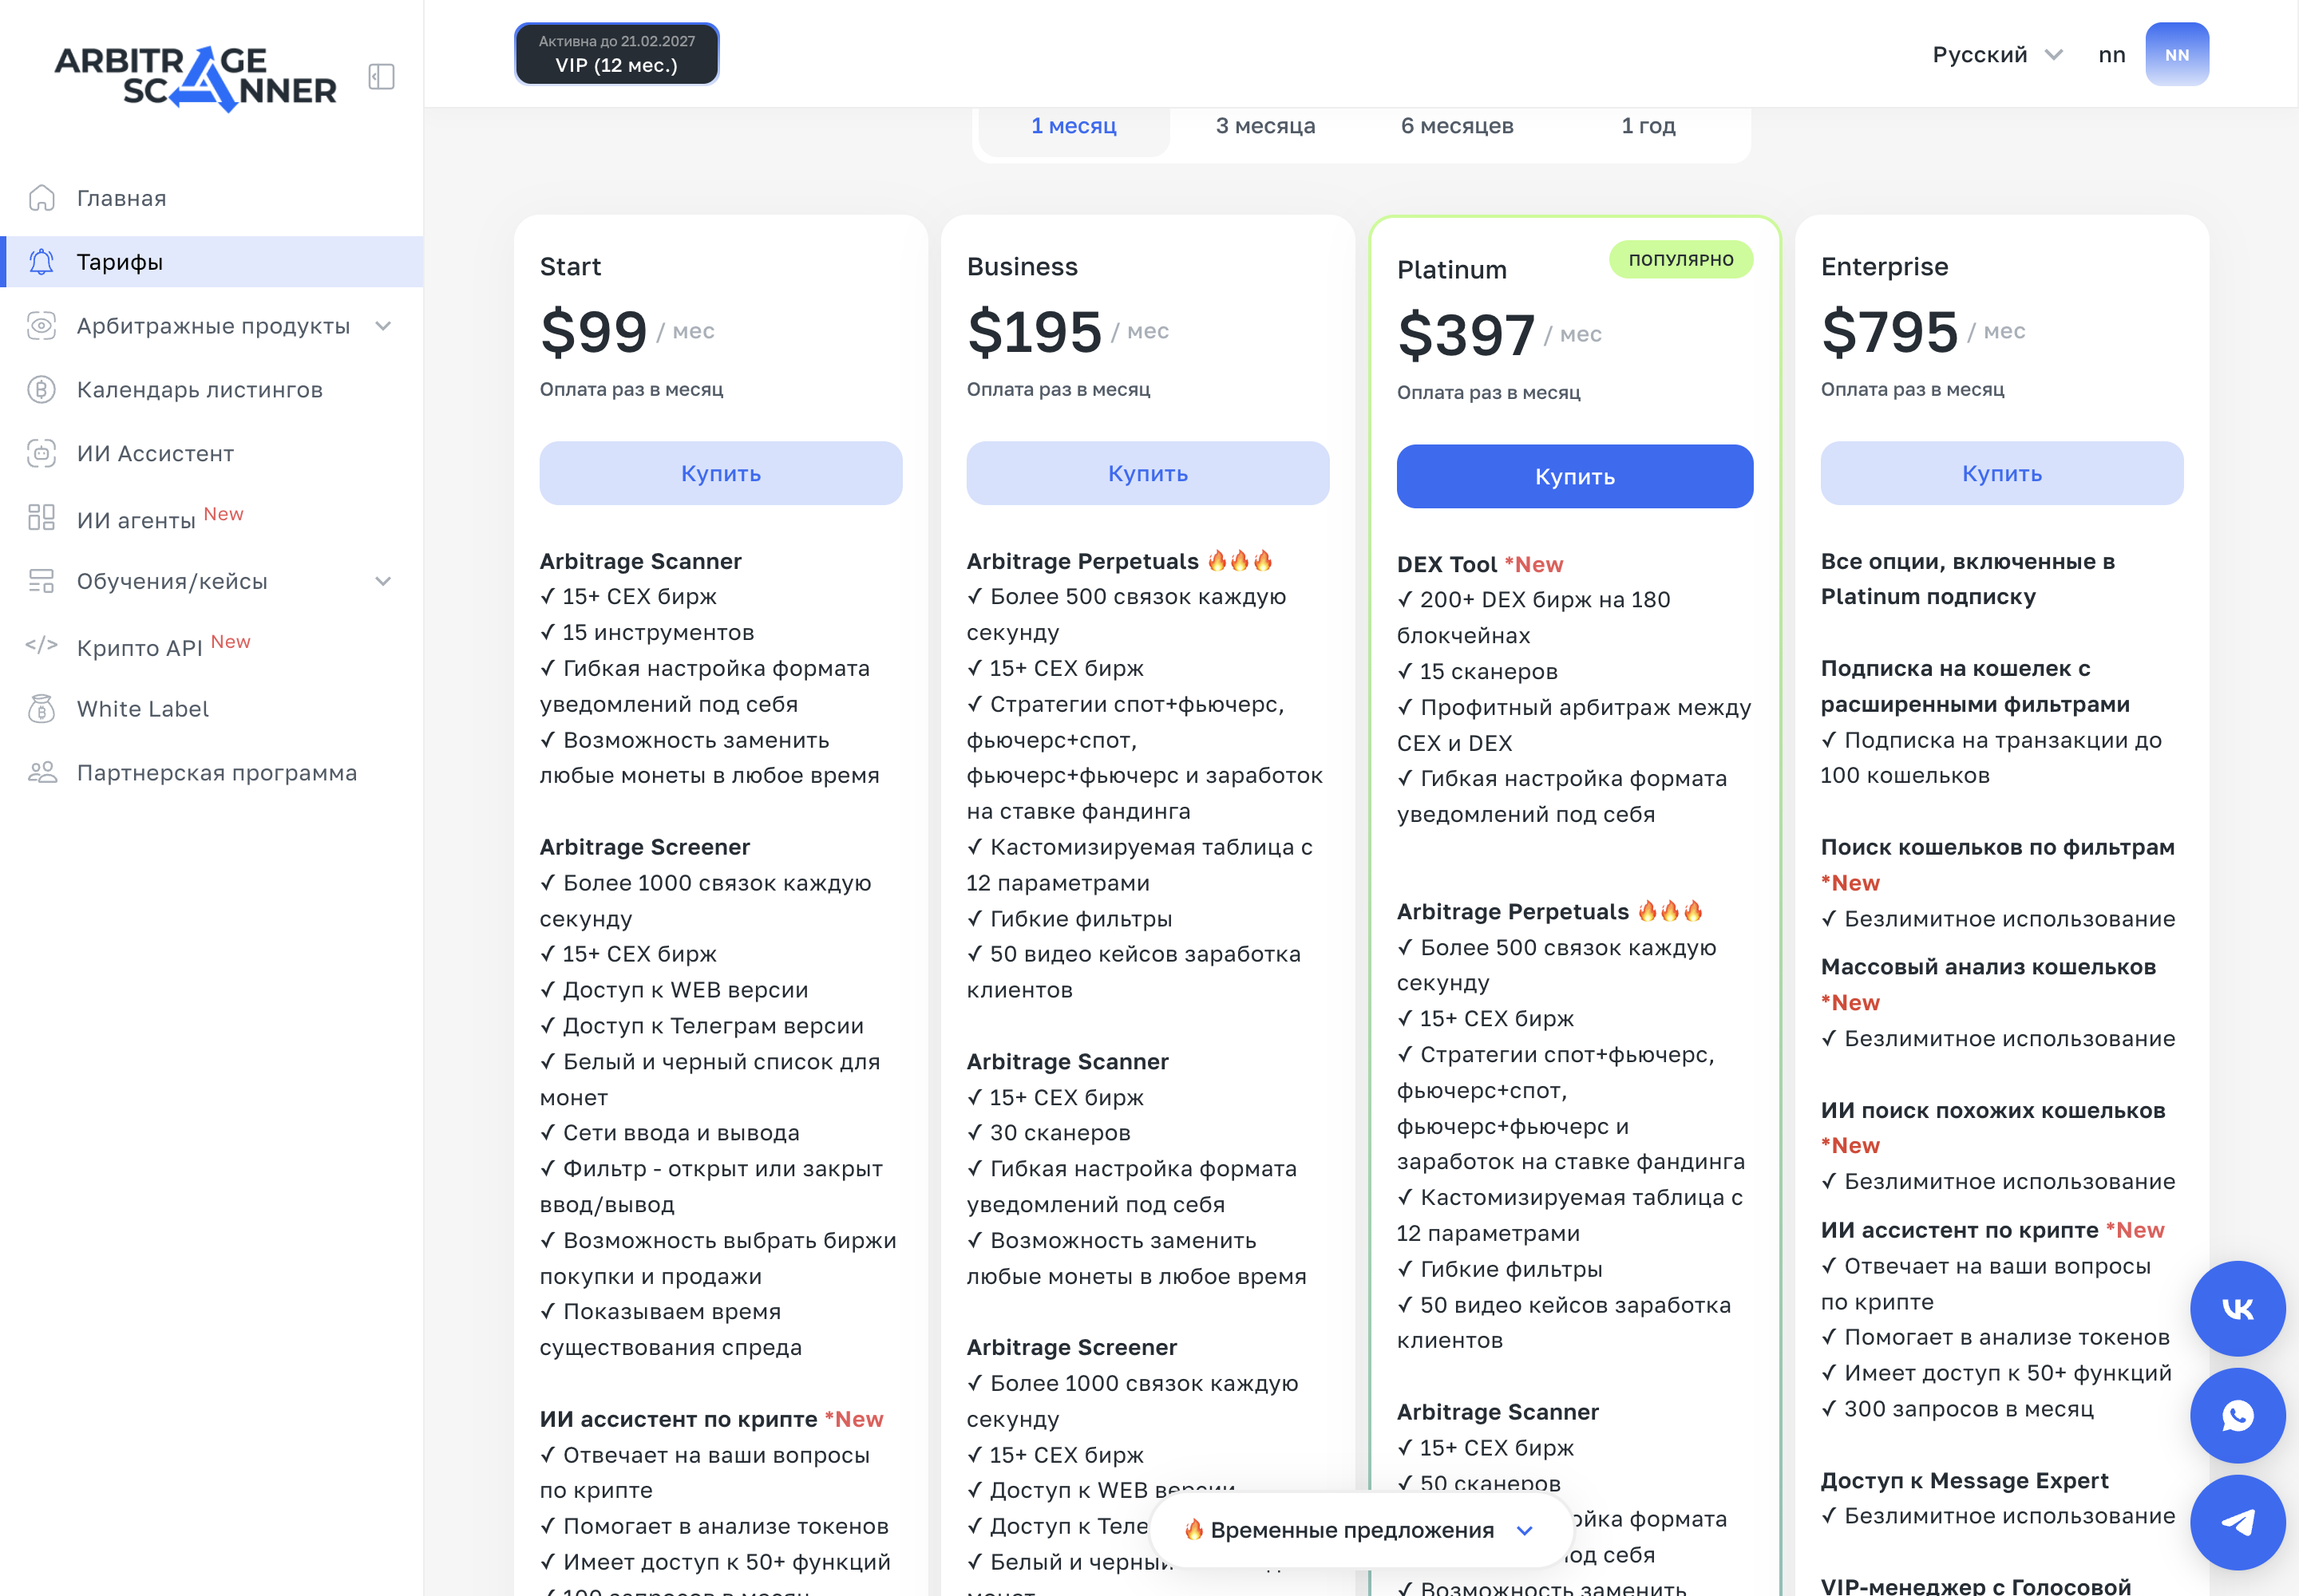Click the grid icon for ИИ агенты
This screenshot has height=1596, width=2299.
coord(41,517)
